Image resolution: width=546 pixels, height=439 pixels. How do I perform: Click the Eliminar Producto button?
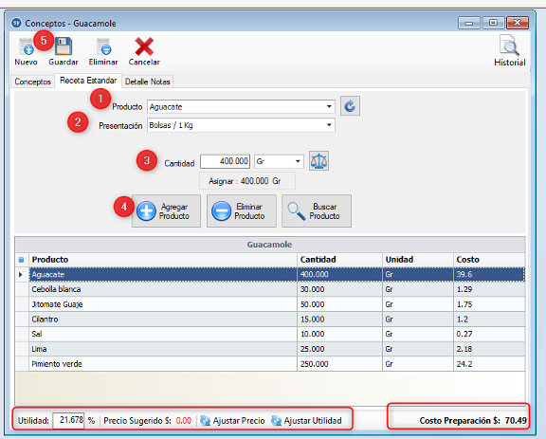coord(242,211)
